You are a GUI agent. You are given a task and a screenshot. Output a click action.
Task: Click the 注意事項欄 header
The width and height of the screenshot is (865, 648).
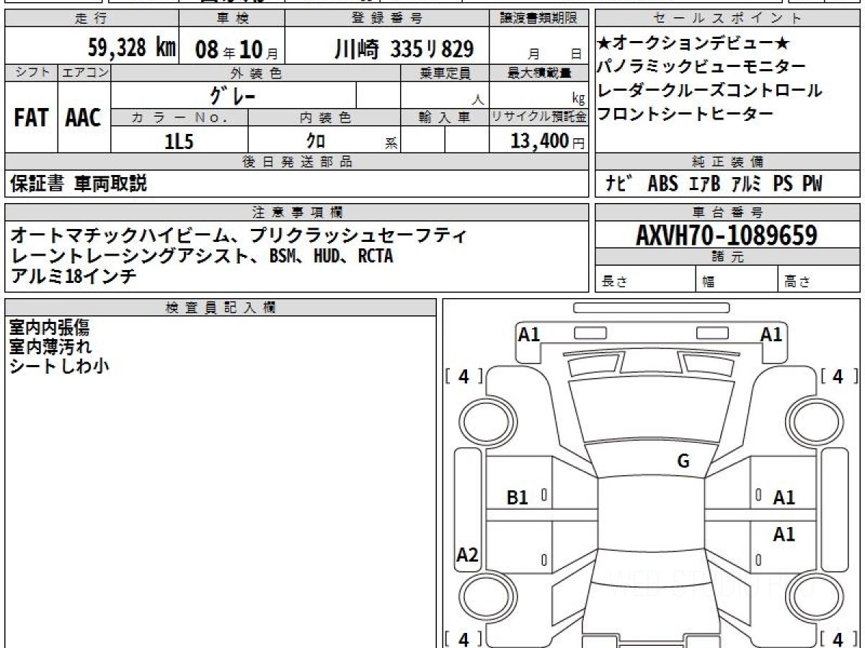297,212
